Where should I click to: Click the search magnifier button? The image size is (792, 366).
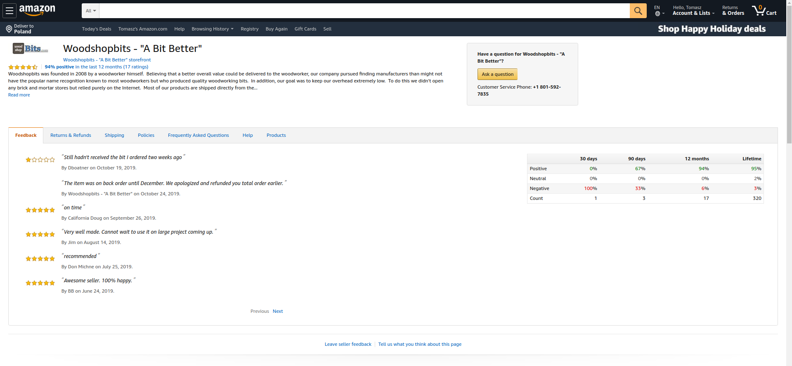coord(638,11)
